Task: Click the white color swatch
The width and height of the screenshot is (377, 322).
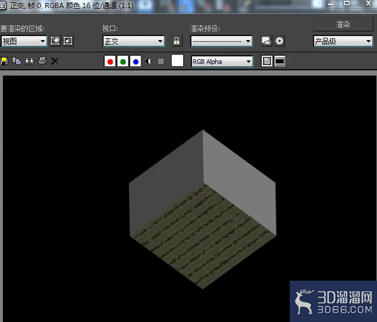Action: tap(177, 60)
